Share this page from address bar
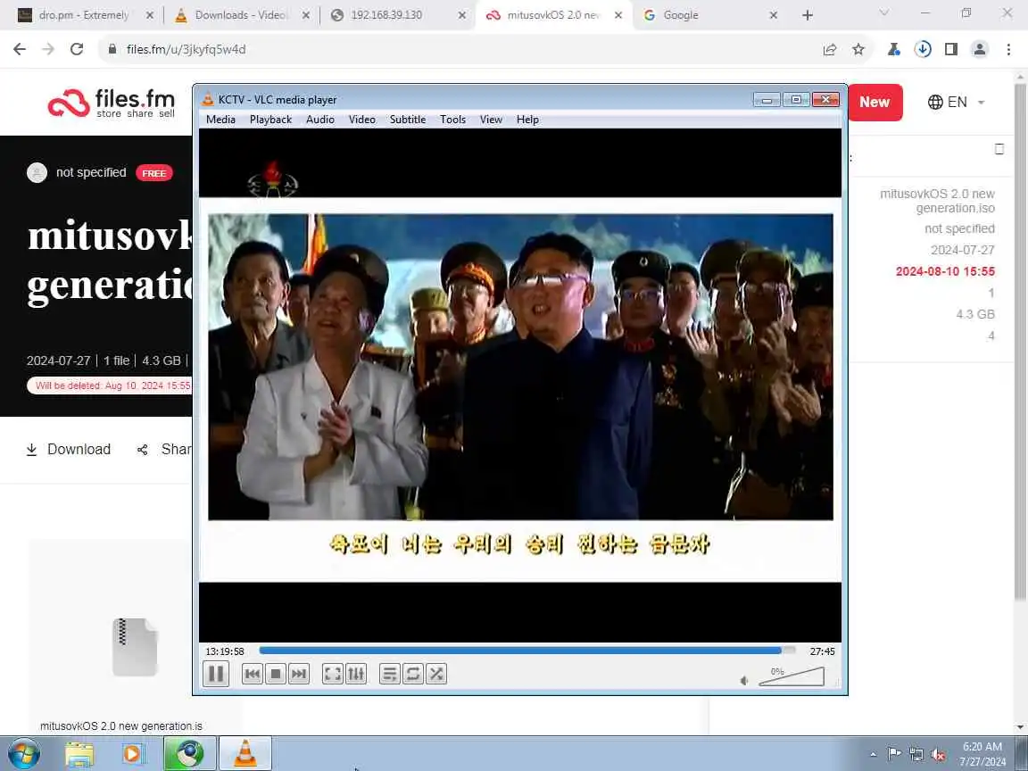 point(829,49)
